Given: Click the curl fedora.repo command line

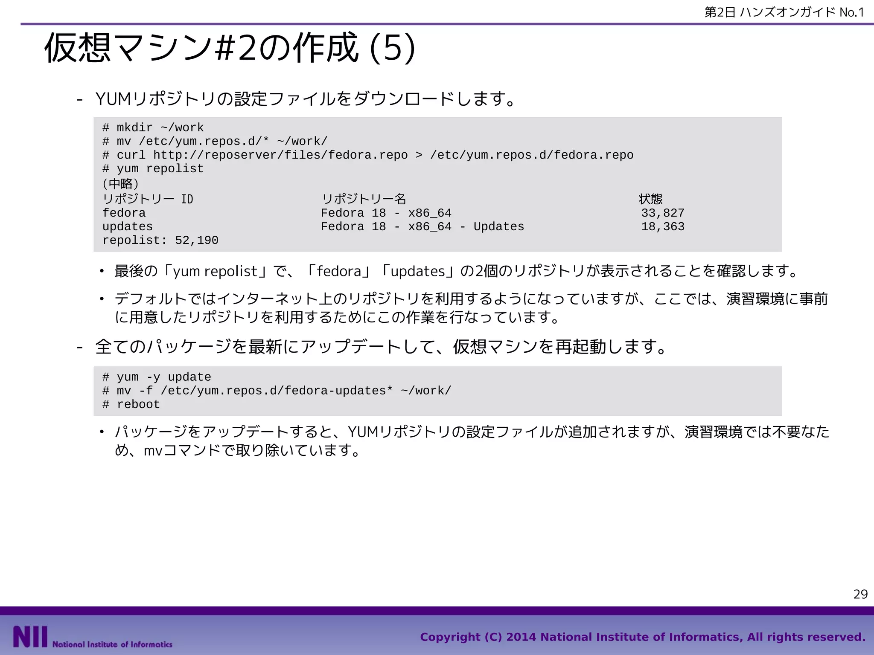Looking at the screenshot, I should coord(368,155).
